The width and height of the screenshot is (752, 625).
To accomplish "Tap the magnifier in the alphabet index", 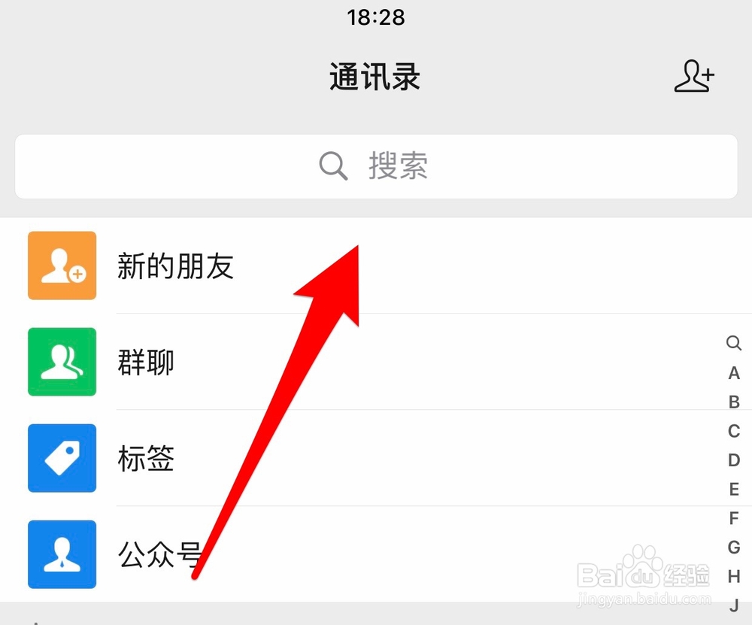I will 734,343.
